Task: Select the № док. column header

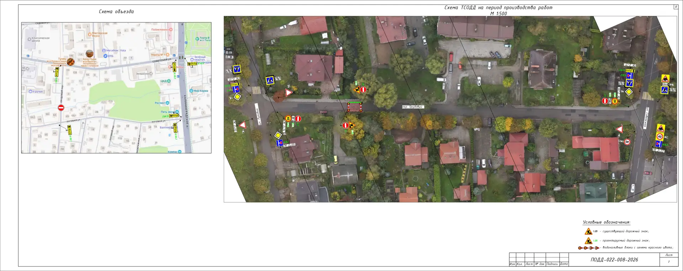Action: tap(540, 264)
